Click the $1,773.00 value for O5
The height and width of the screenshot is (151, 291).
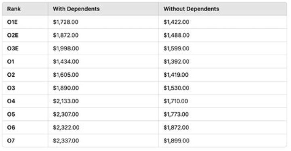(x=176, y=114)
